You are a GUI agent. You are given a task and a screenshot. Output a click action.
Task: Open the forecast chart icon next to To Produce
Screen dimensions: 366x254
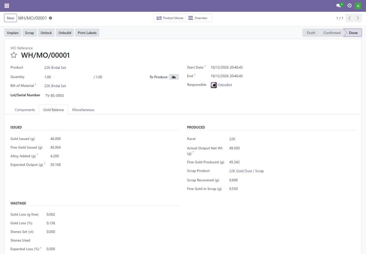pos(174,77)
